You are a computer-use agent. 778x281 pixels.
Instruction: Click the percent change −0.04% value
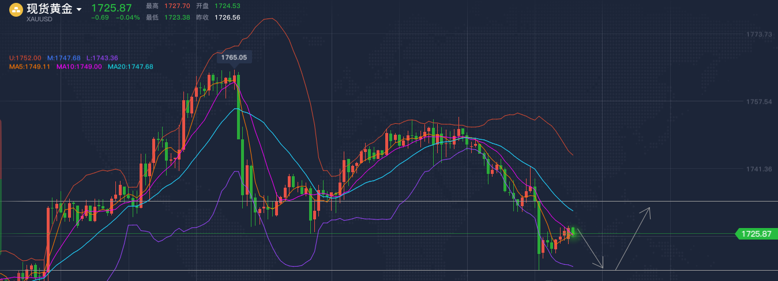[x=127, y=18]
